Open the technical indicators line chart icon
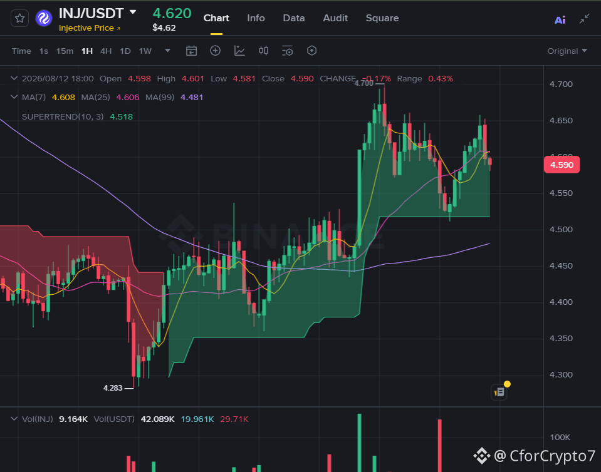Viewport: 601px width, 472px height. (239, 51)
